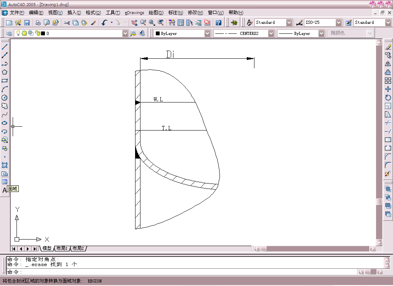Toggle layer 0 on/off lightbulb
Image resolution: width=393 pixels, height=286 pixels.
tap(18, 33)
